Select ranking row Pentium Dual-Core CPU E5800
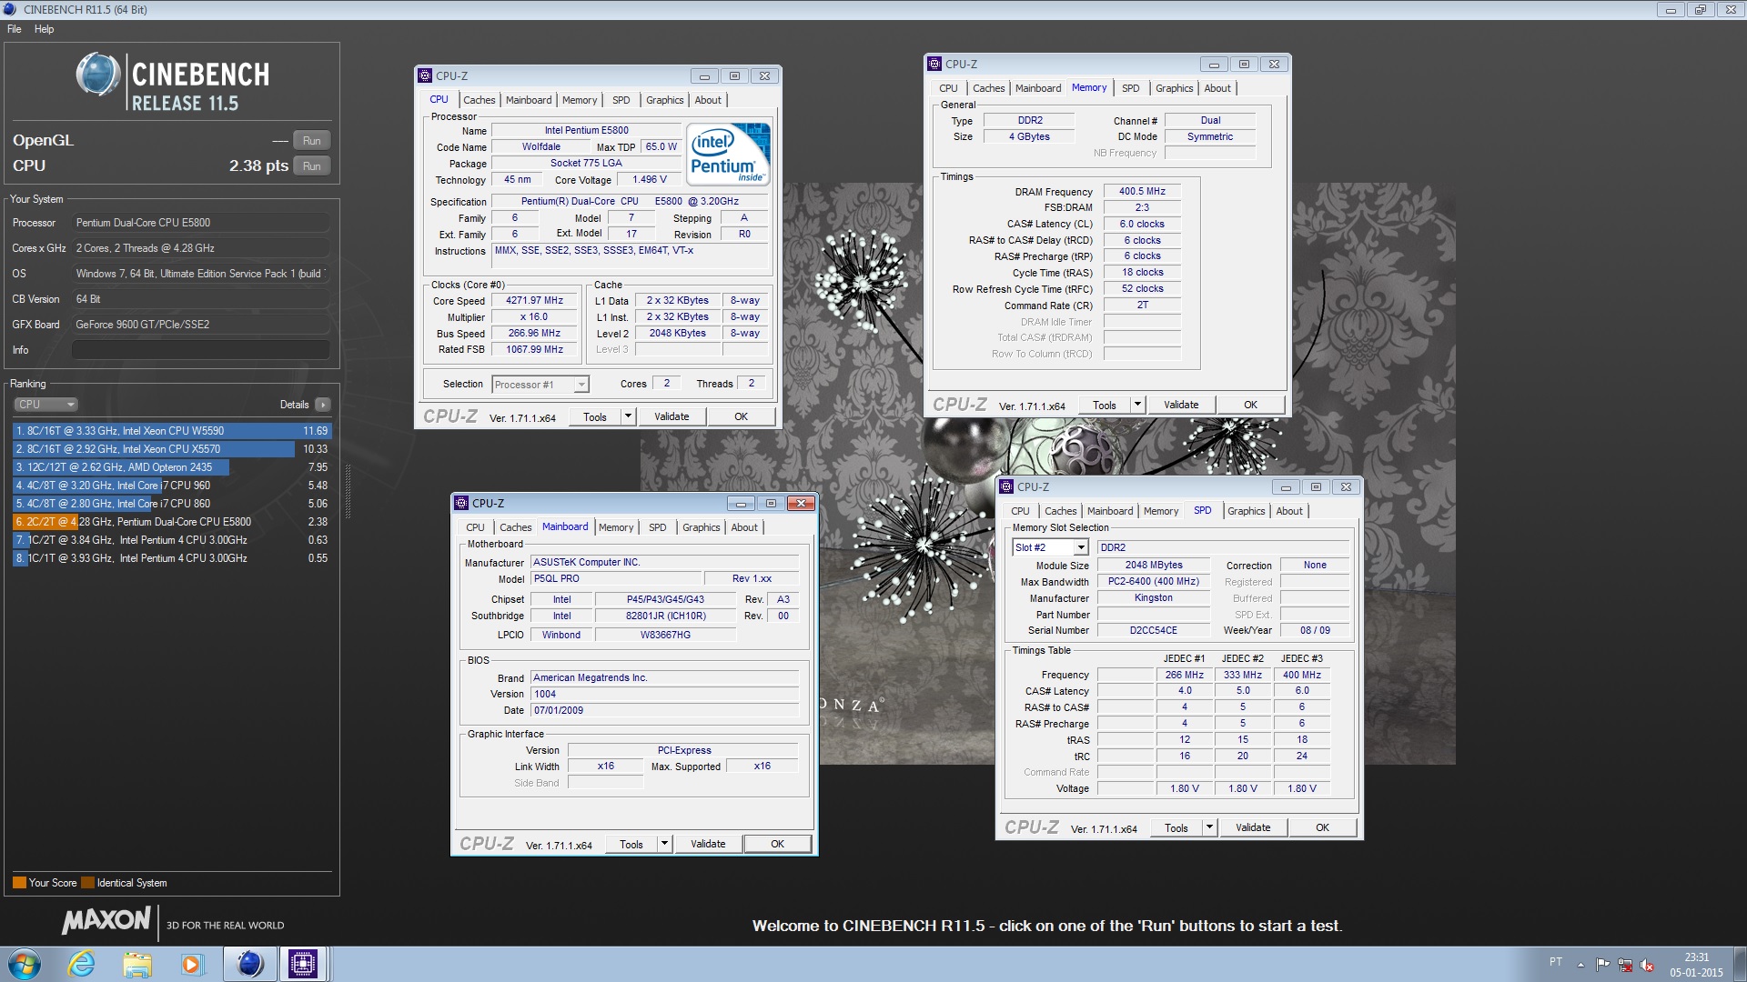This screenshot has height=982, width=1747. pos(172,522)
